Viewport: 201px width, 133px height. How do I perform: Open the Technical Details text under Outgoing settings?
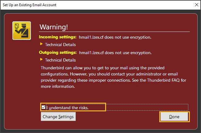[60, 60]
